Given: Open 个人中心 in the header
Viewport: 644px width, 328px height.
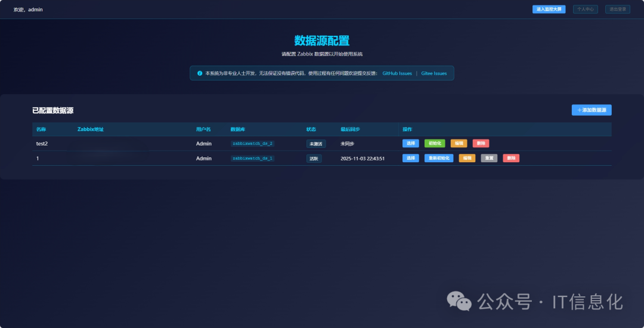Looking at the screenshot, I should pos(586,9).
